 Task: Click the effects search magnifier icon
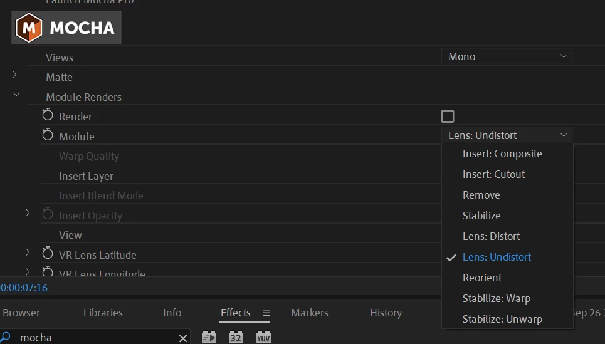click(6, 337)
